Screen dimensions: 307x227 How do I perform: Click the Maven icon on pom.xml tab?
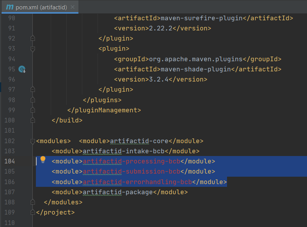coord(10,7)
